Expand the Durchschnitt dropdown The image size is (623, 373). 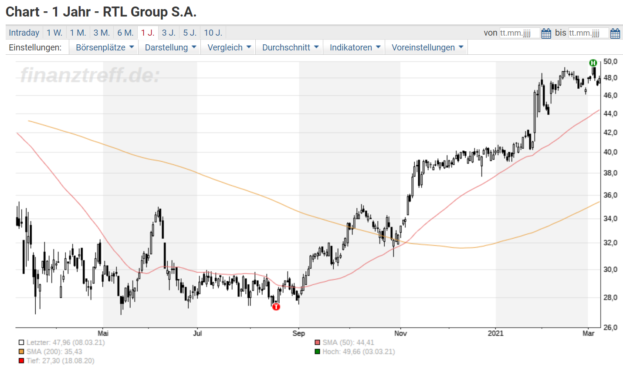pyautogui.click(x=289, y=47)
